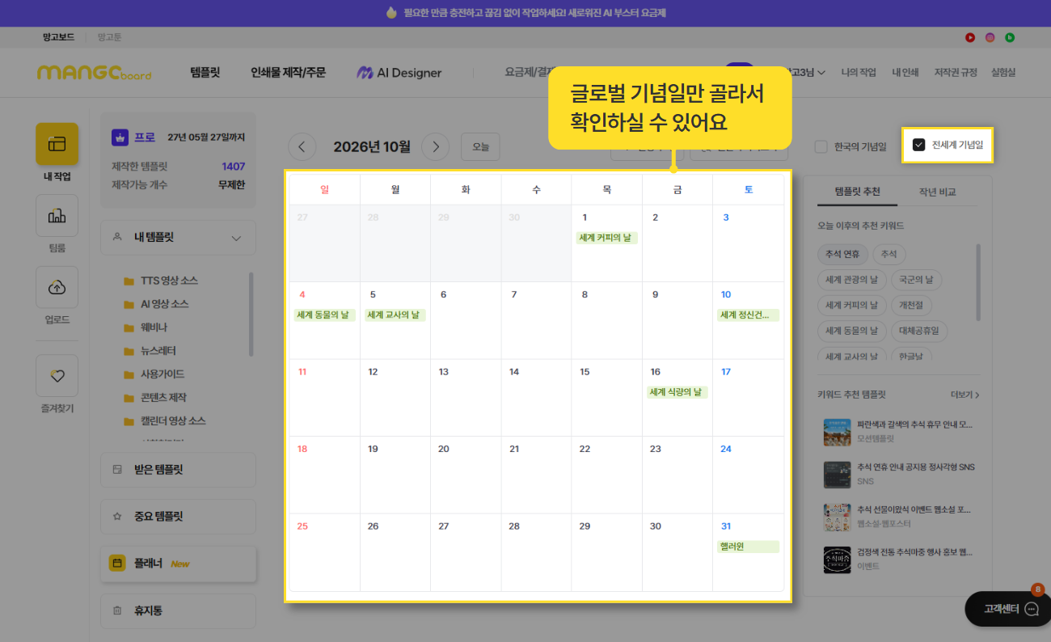Select the 대체공휴일 keyword chip
This screenshot has width=1051, height=642.
point(919,331)
